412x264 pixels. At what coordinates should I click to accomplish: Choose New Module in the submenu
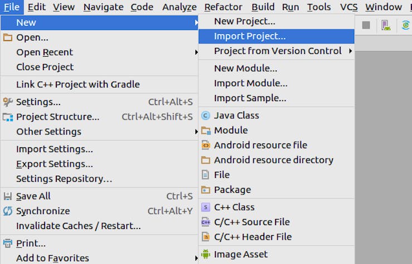(246, 68)
